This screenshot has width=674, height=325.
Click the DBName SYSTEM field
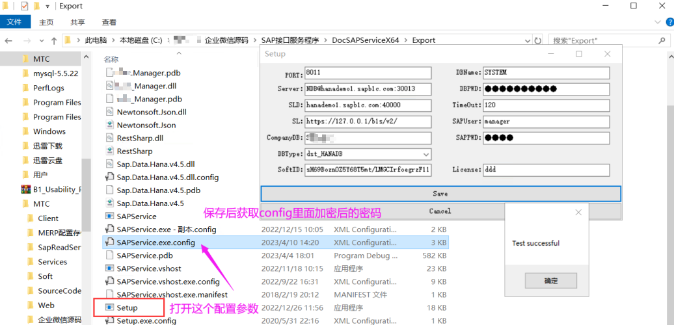(x=546, y=73)
